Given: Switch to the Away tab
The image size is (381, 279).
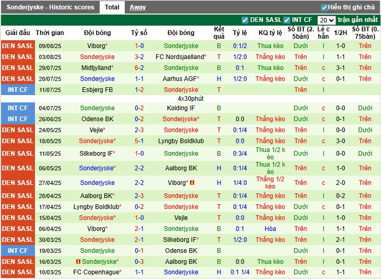Looking at the screenshot, I should coord(138,7).
